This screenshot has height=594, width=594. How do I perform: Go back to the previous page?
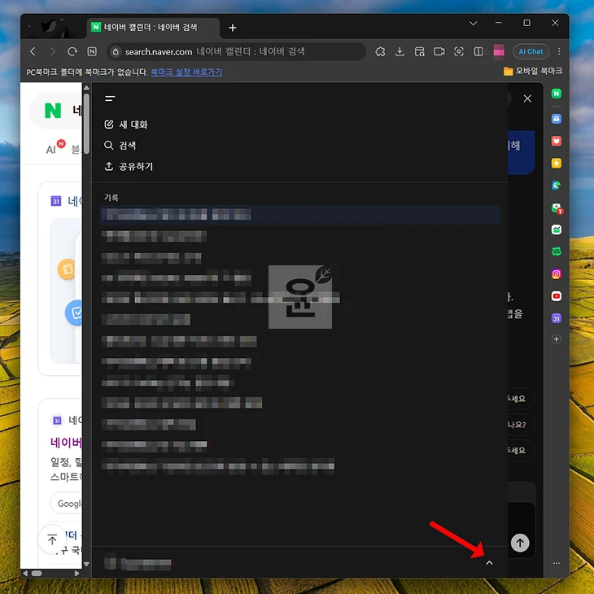(33, 51)
